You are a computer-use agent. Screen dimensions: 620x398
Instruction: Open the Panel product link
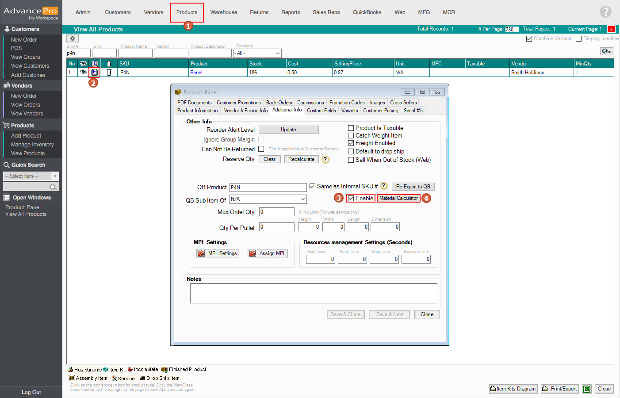tap(196, 73)
